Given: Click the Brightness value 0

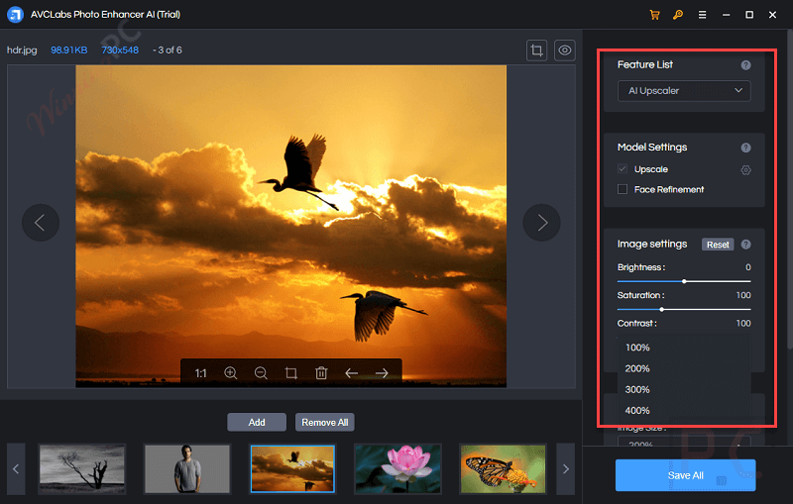Looking at the screenshot, I should click(748, 267).
